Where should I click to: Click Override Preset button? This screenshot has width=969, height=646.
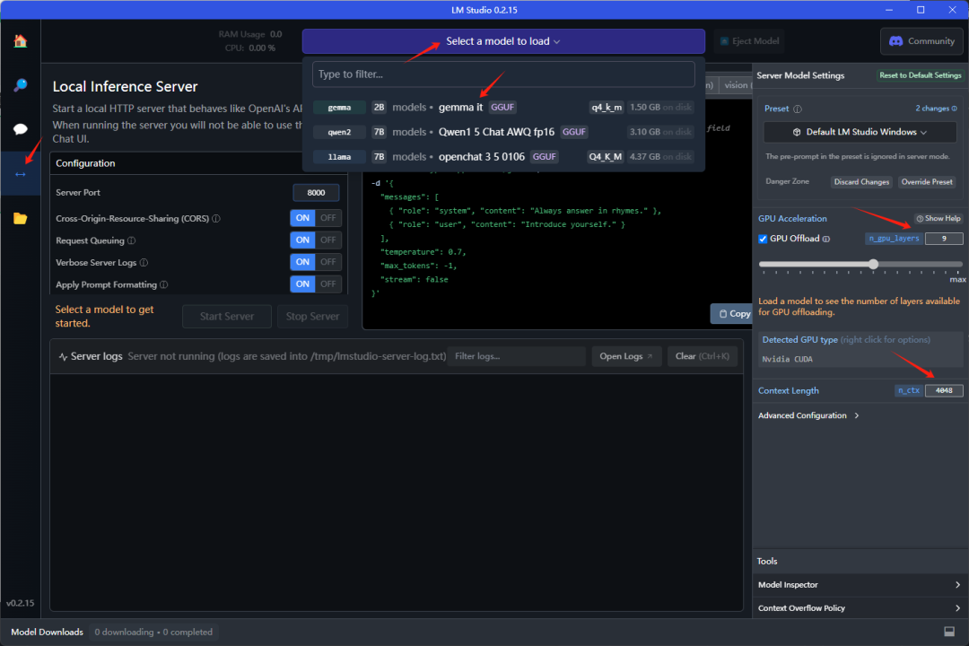click(927, 182)
